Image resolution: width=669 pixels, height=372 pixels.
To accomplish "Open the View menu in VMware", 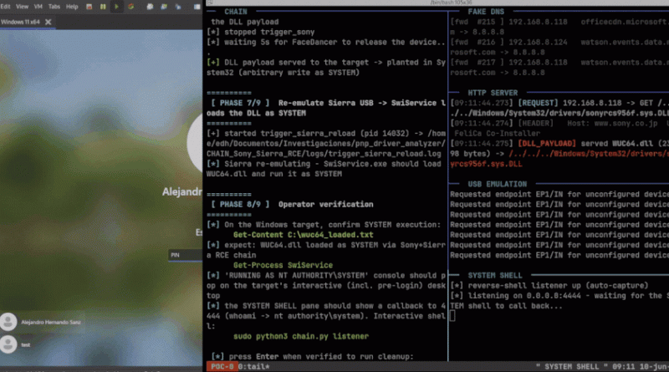I will coord(22,7).
